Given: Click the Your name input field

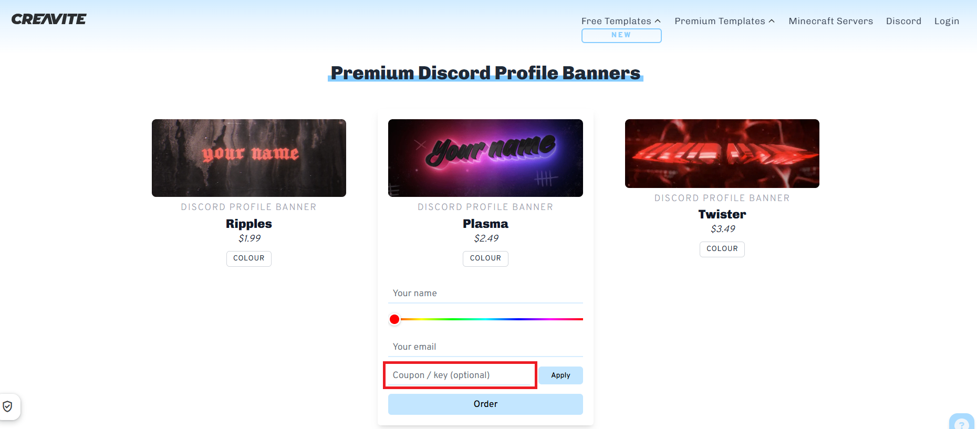Looking at the screenshot, I should click(485, 293).
